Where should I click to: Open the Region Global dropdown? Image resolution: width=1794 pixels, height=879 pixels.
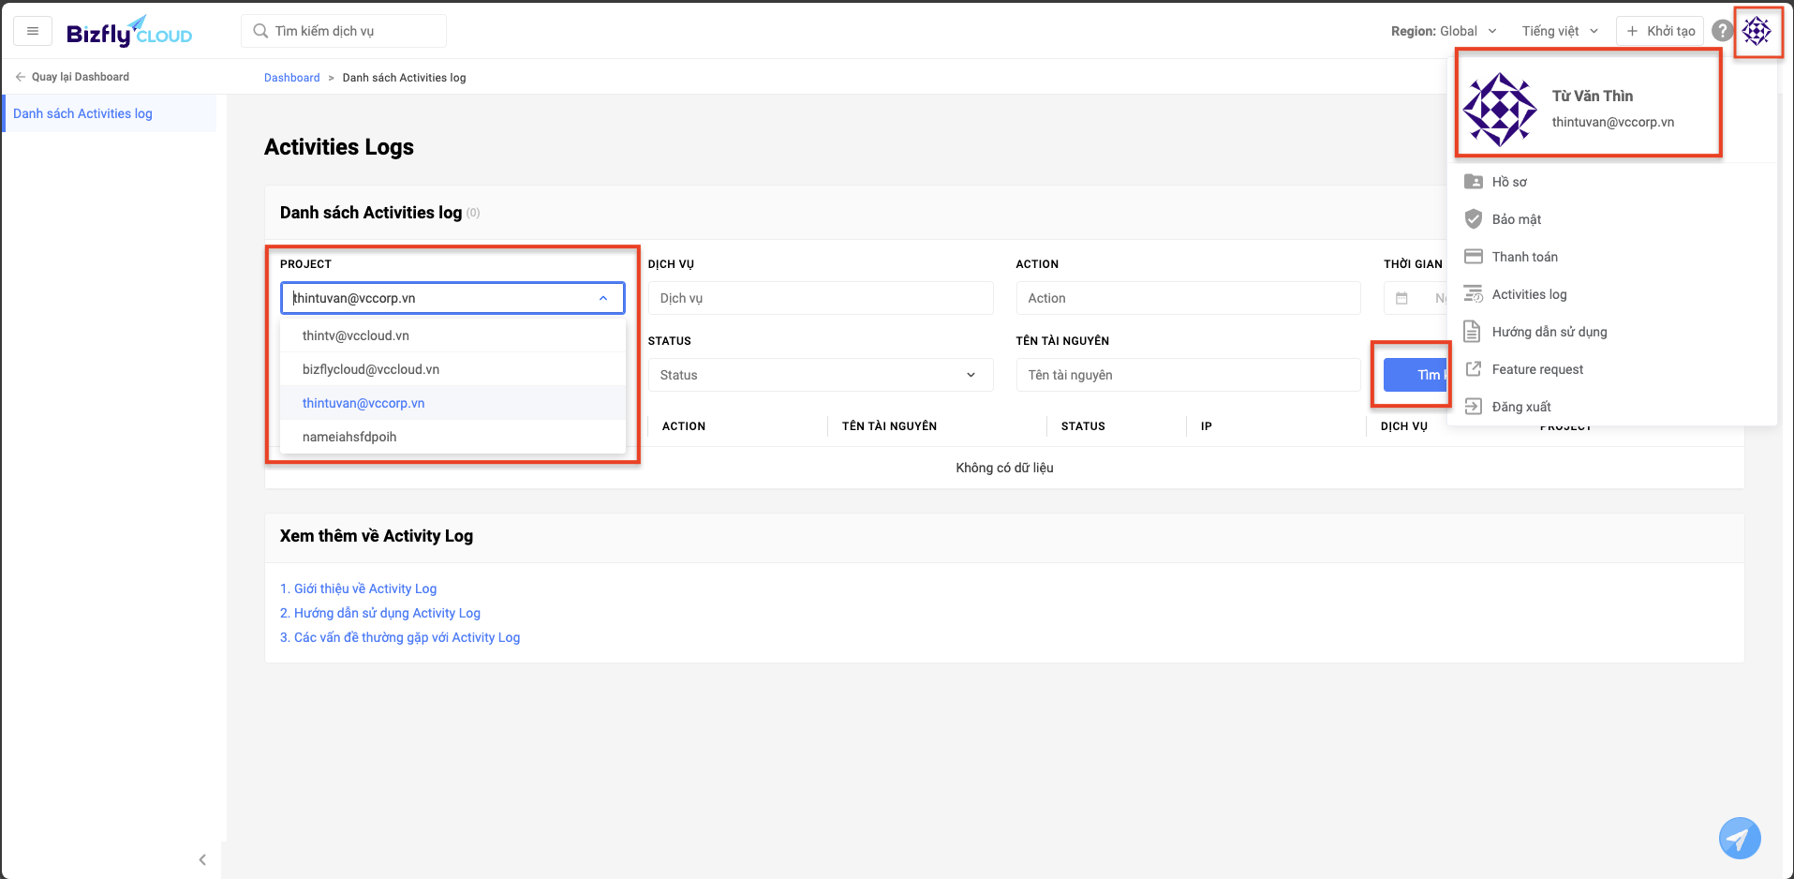point(1444,31)
